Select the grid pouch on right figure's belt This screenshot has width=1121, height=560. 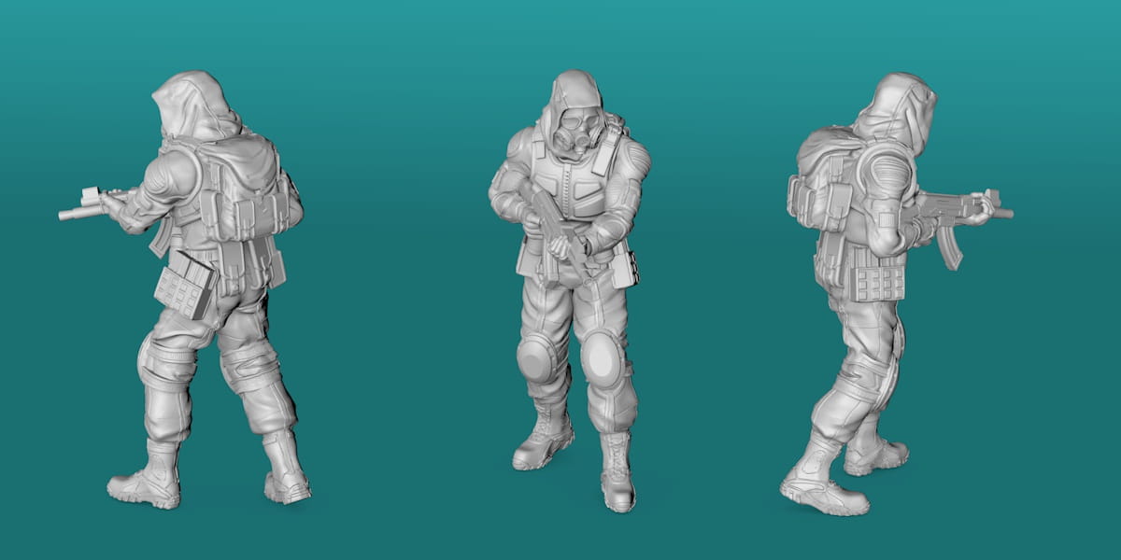point(879,279)
